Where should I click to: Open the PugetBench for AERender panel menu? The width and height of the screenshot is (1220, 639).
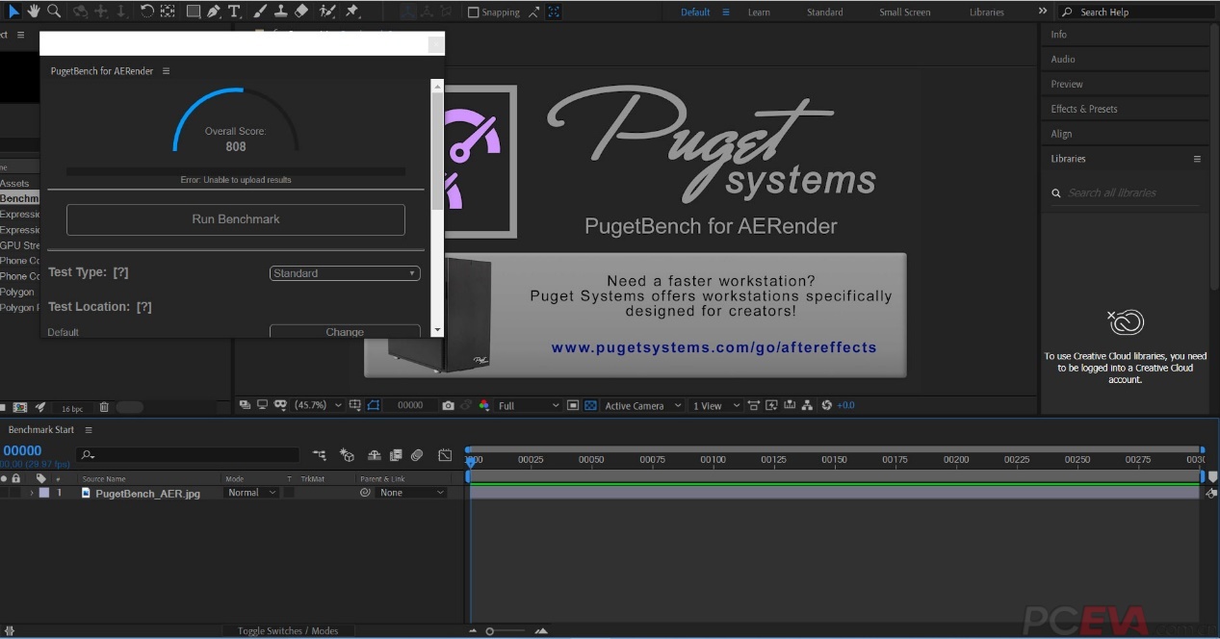coord(166,71)
